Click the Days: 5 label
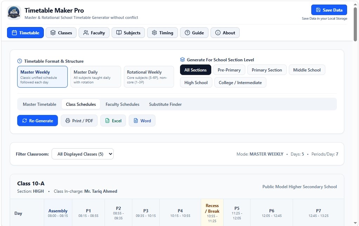359x226 pixels. pyautogui.click(x=297, y=154)
